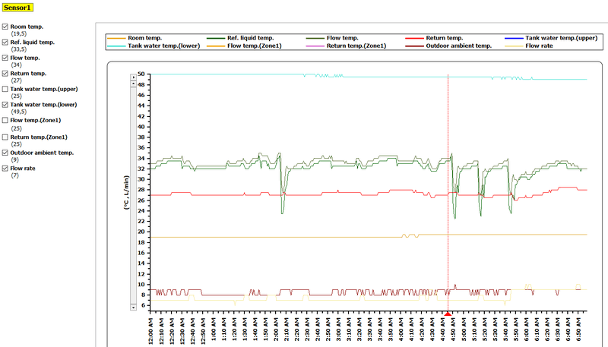
Task: Click the 4:00 AM time axis label
Action: pos(401,331)
